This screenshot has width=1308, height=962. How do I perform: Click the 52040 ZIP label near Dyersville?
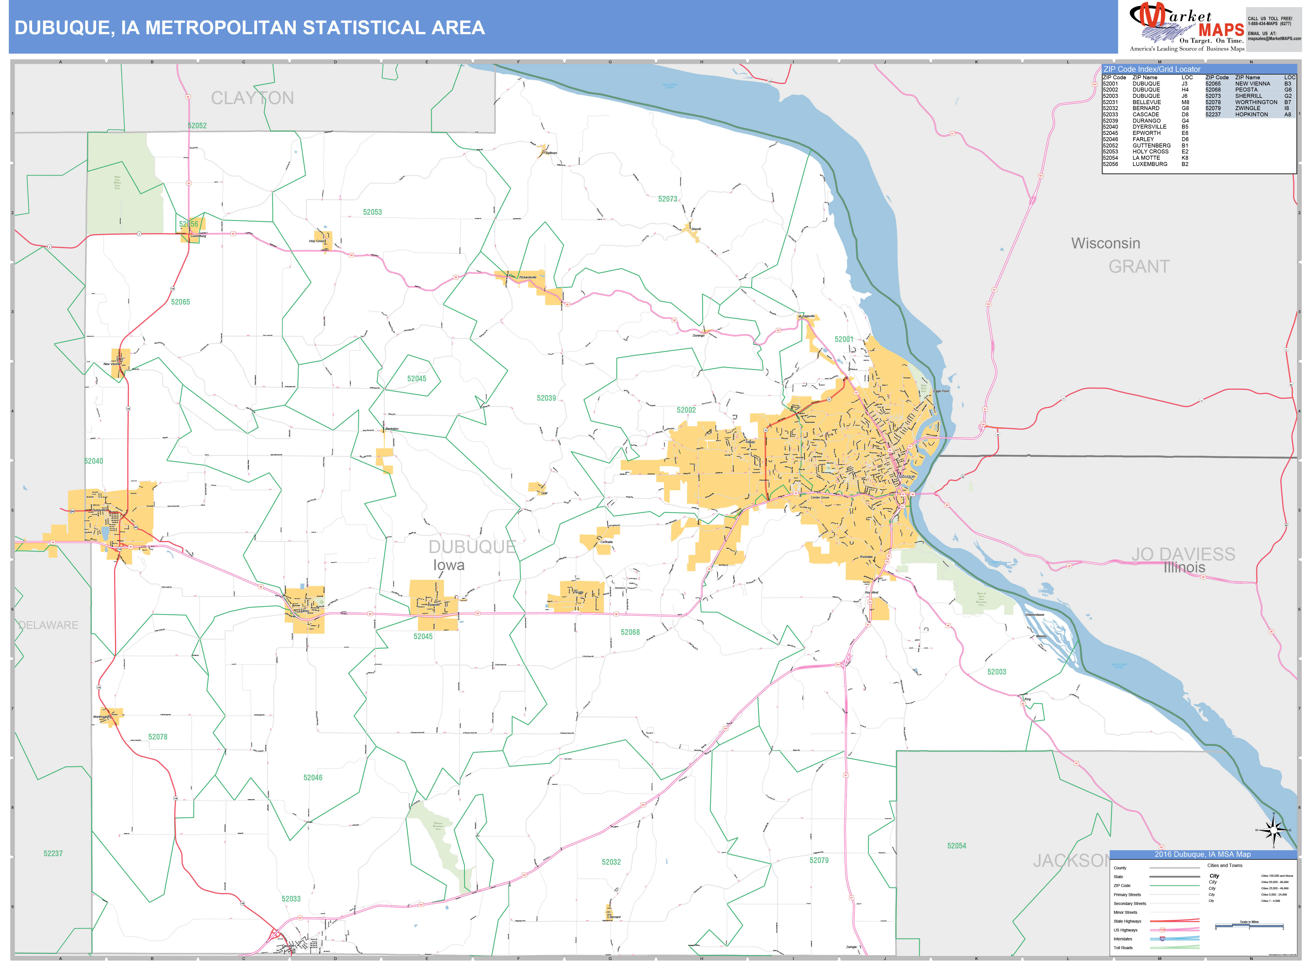point(94,461)
